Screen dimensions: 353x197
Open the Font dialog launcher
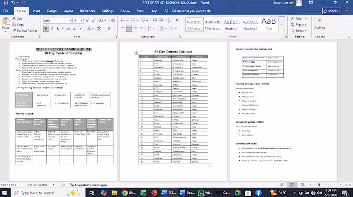[x=116, y=37]
